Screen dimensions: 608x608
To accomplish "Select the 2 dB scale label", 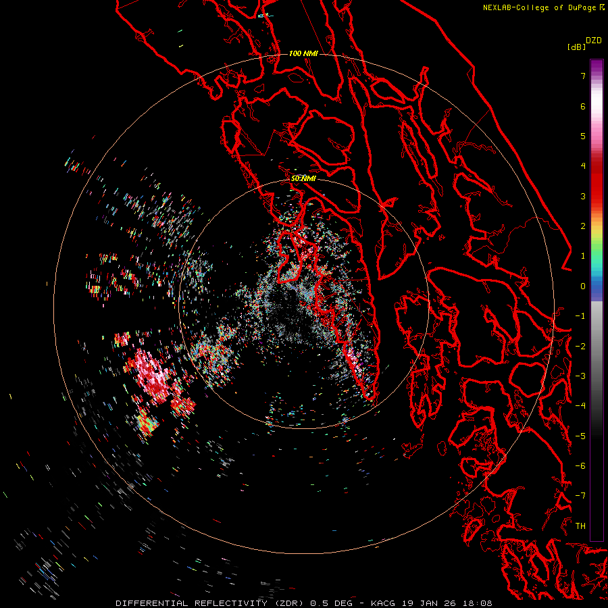I will point(583,226).
